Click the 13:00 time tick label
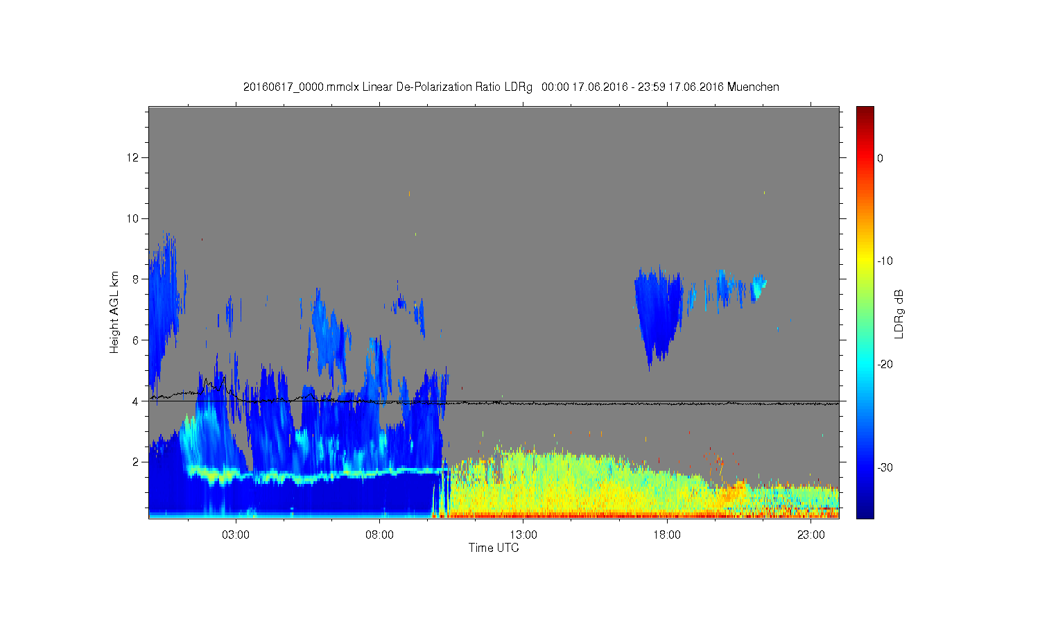 click(x=523, y=535)
